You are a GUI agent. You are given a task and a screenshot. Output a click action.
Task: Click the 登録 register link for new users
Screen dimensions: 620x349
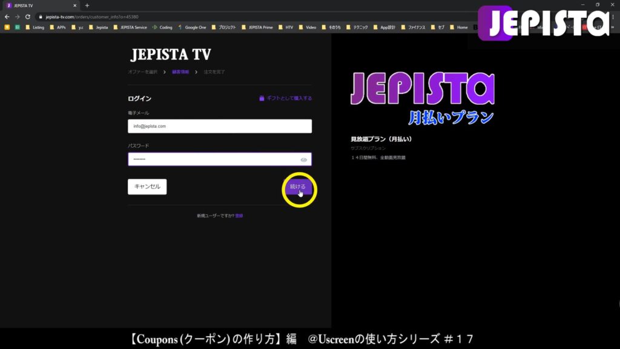click(239, 216)
